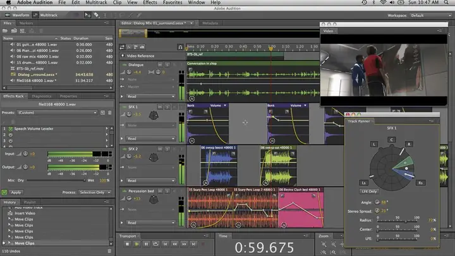Click Rewind in the Transport panel
This screenshot has height=256, width=455.
point(174,244)
